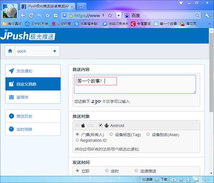Open the 心动时差 bookmark
The height and width of the screenshot is (183, 214).
coord(61,24)
